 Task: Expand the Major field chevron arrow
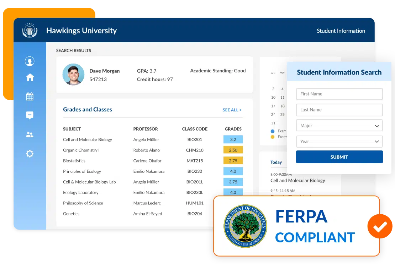[377, 125]
